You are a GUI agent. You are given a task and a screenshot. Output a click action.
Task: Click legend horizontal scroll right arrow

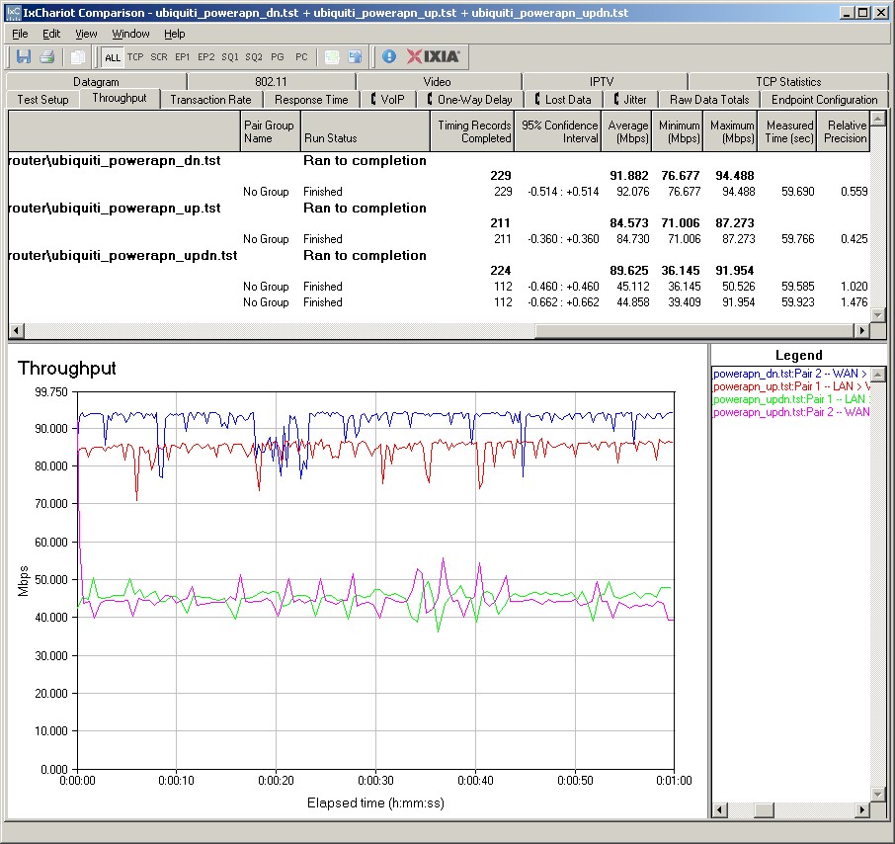point(861,809)
